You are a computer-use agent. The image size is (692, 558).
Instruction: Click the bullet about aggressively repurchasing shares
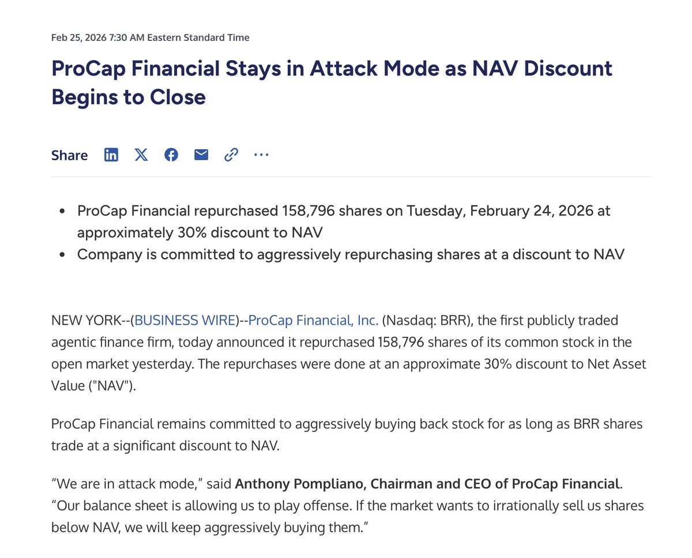click(351, 254)
